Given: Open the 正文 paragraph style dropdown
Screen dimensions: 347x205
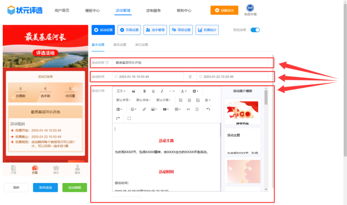Looking at the screenshot, I should (121, 91).
